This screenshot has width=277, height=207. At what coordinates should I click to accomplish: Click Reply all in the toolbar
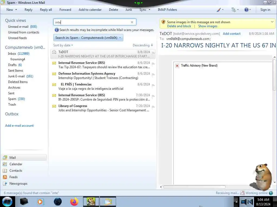[x=46, y=10]
